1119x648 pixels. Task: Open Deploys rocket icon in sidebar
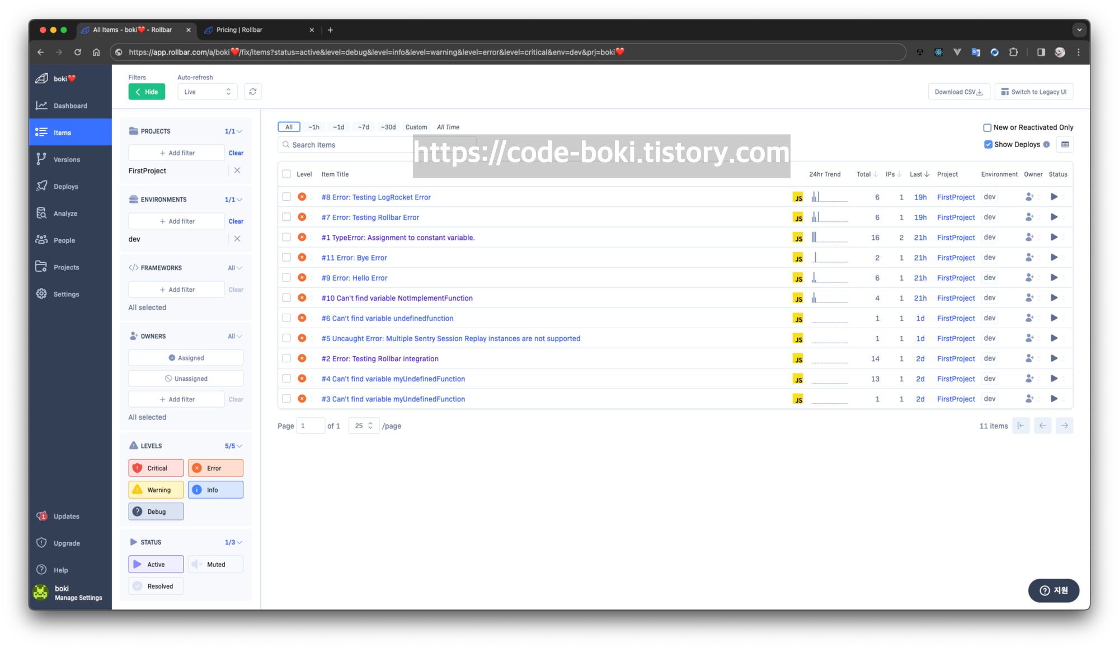(x=42, y=186)
